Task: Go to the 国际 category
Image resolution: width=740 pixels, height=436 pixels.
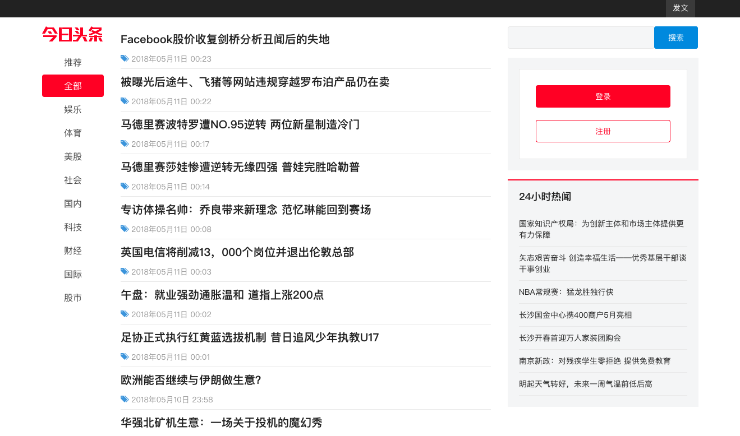Action: pyautogui.click(x=73, y=274)
